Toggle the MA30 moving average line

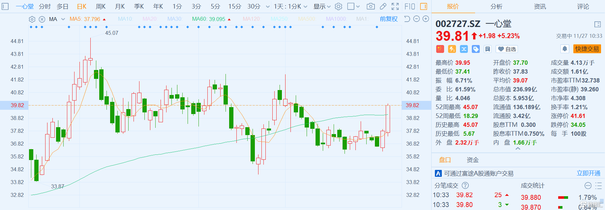point(175,19)
